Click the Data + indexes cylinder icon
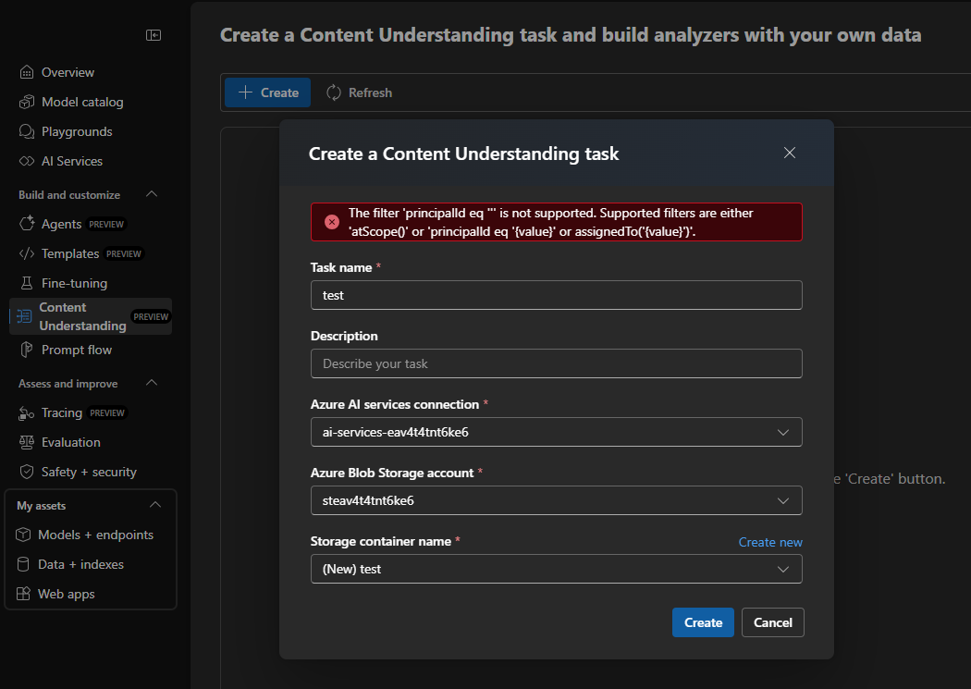Image resolution: width=971 pixels, height=689 pixels. point(23,564)
